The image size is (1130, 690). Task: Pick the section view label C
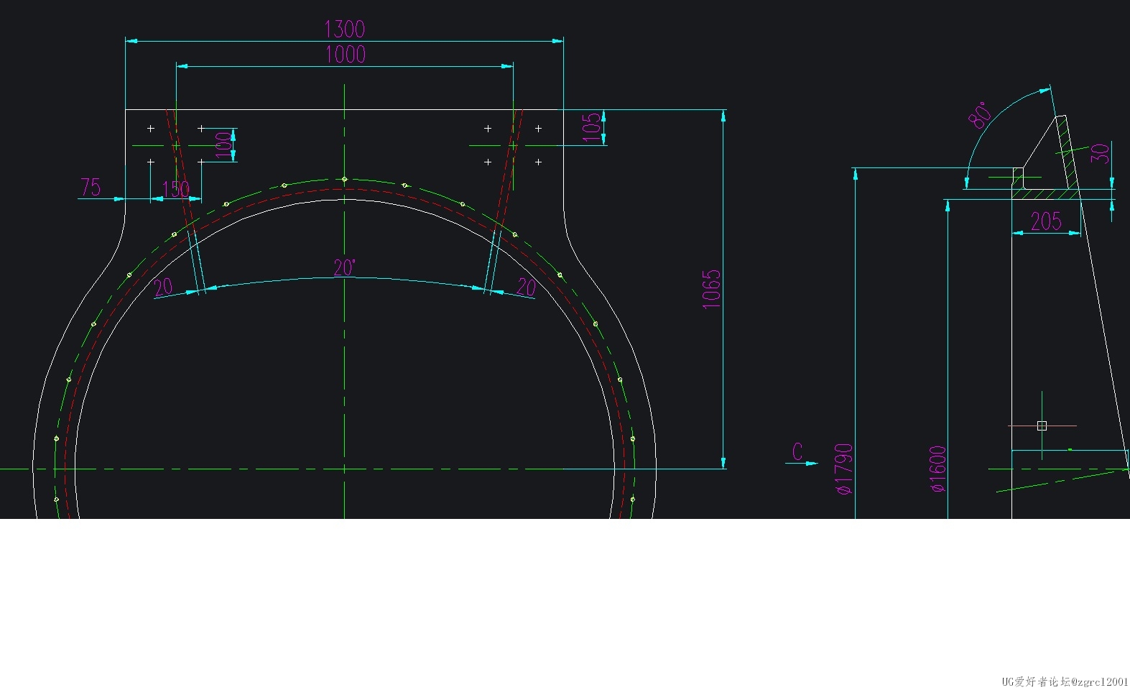click(x=797, y=451)
